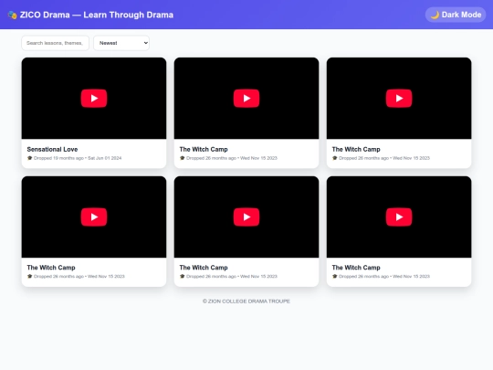493x370 pixels.
Task: Click graduation cap icon in bottom-row center card
Action: click(182, 276)
